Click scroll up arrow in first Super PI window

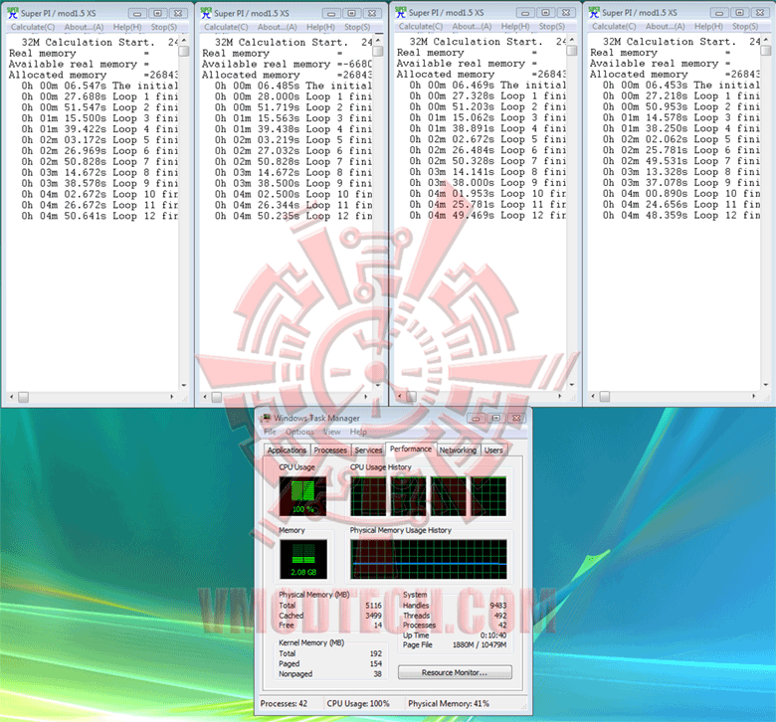[x=184, y=40]
